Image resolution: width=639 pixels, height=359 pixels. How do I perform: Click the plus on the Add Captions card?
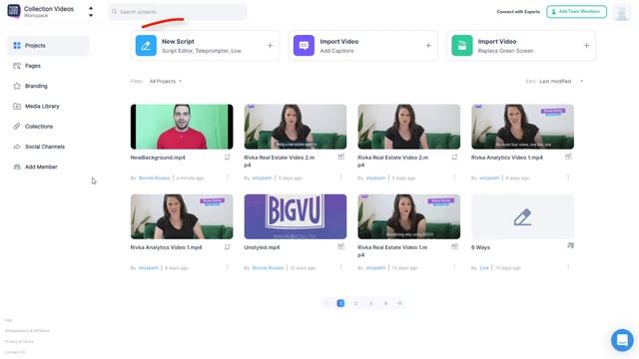[x=428, y=46]
